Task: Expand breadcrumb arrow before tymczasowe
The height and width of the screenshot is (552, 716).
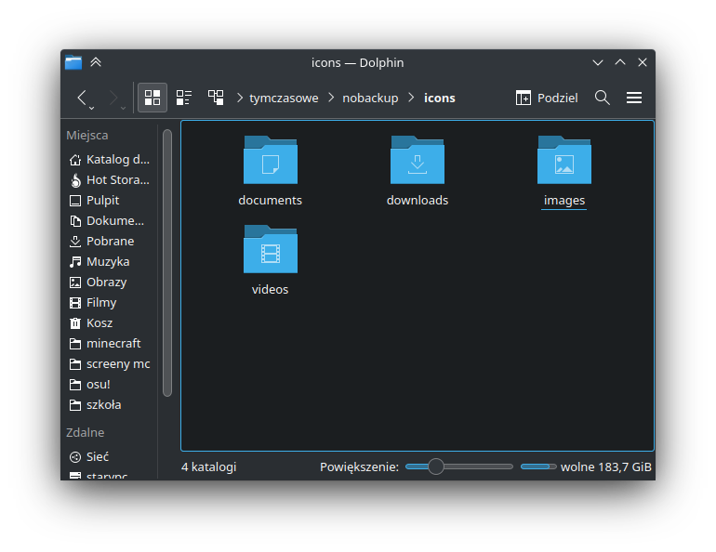Action: [240, 98]
